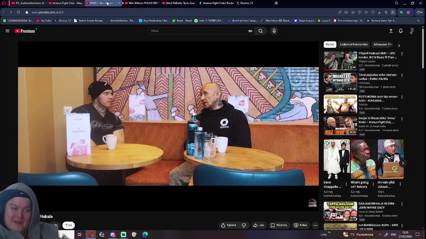Click the Tilaa subscribe button
426x239 pixels.
tap(69, 225)
